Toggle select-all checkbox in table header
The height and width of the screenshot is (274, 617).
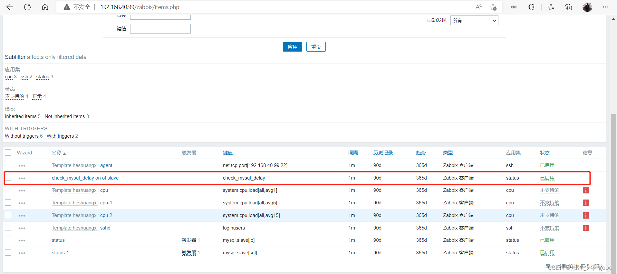8,152
